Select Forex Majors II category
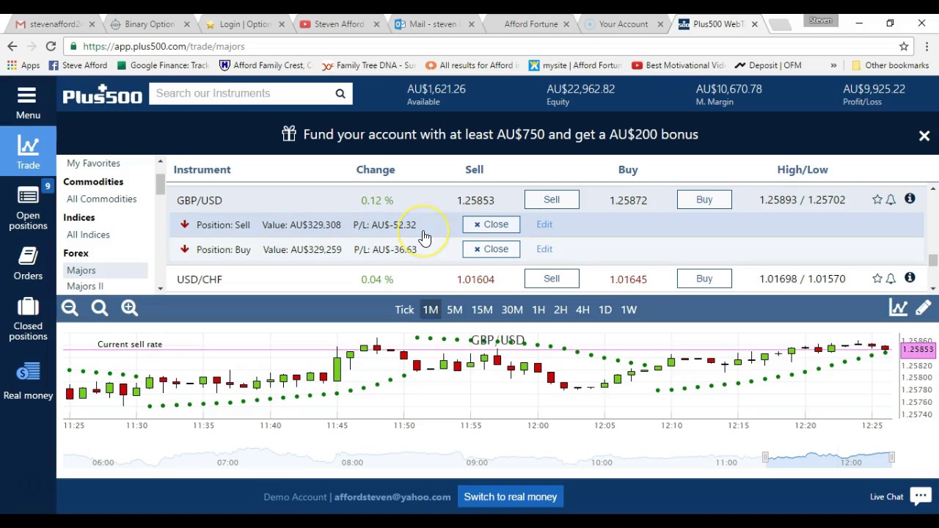The height and width of the screenshot is (528, 939). point(85,286)
